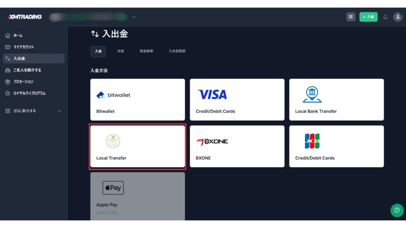Open the 入出金履歴 tab
Viewport: 406px width, 228px height.
(177, 51)
